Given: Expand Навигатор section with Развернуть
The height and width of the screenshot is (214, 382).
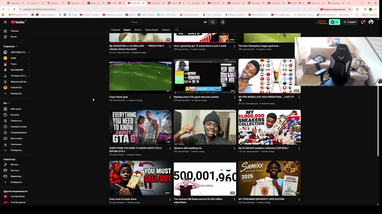Looking at the screenshot, I should (x=17, y=182).
